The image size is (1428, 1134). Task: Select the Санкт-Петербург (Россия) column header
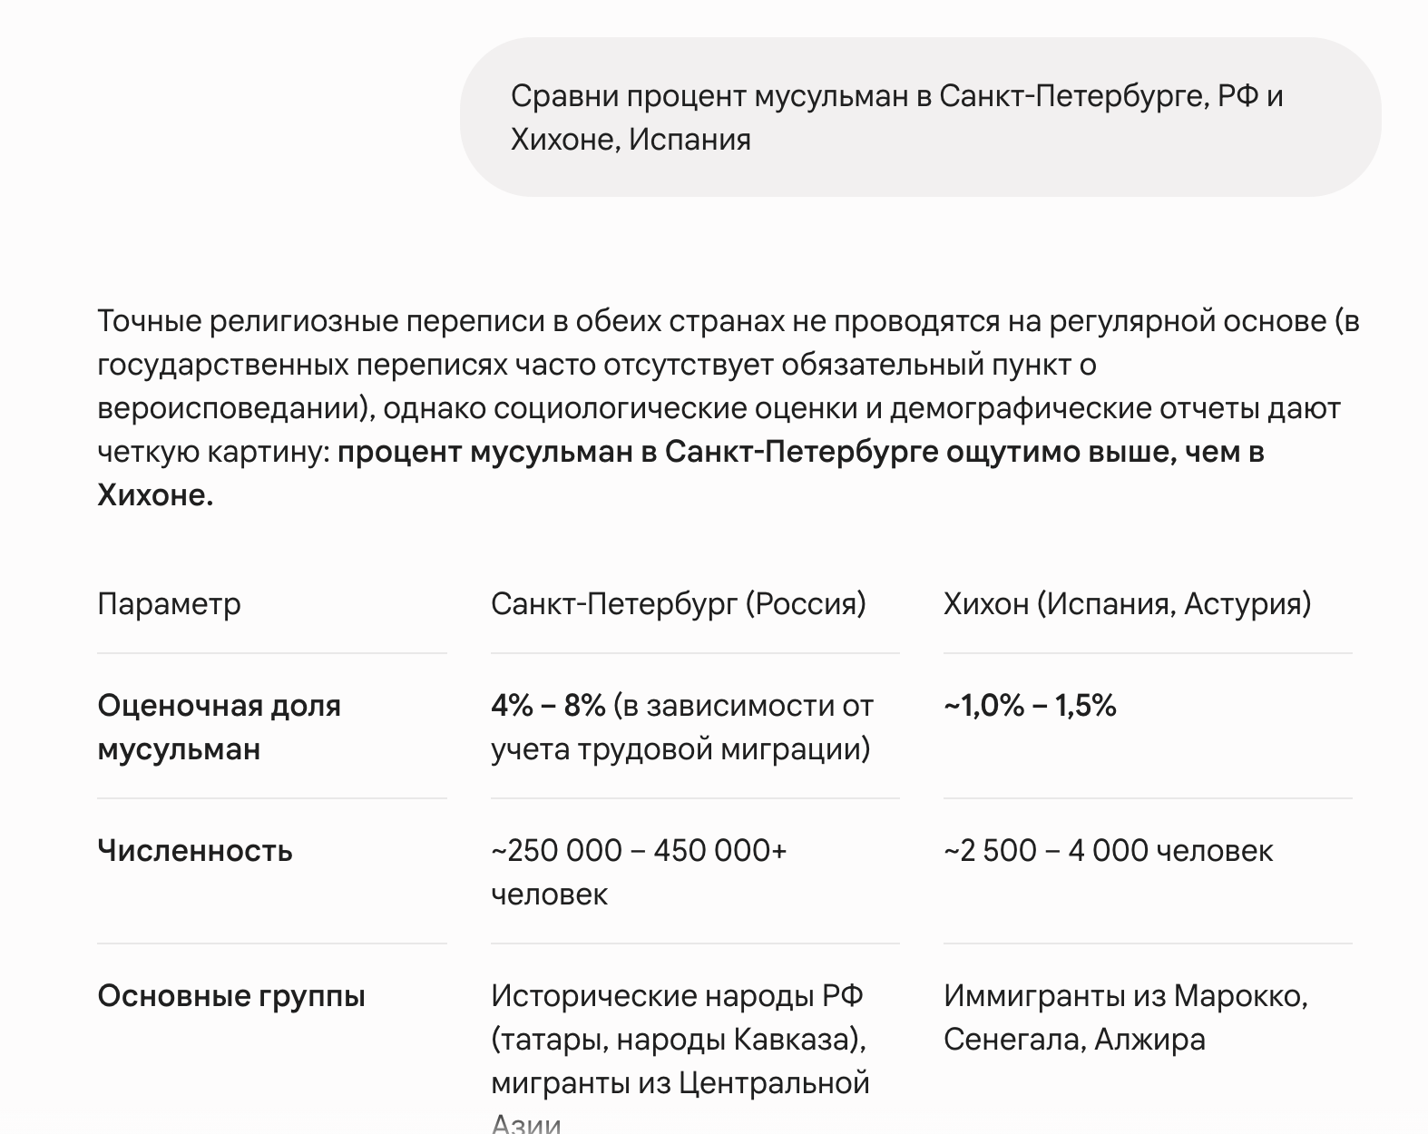click(679, 604)
